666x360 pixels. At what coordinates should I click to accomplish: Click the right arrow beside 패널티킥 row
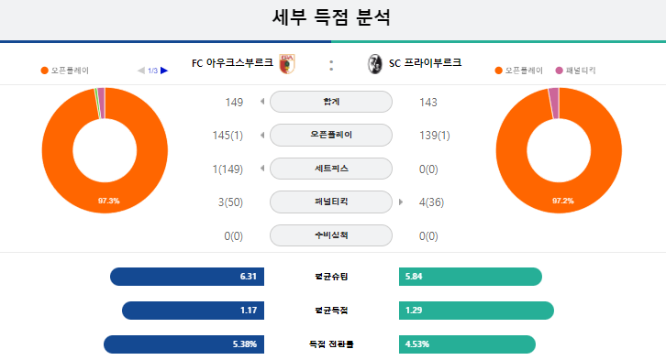point(401,202)
